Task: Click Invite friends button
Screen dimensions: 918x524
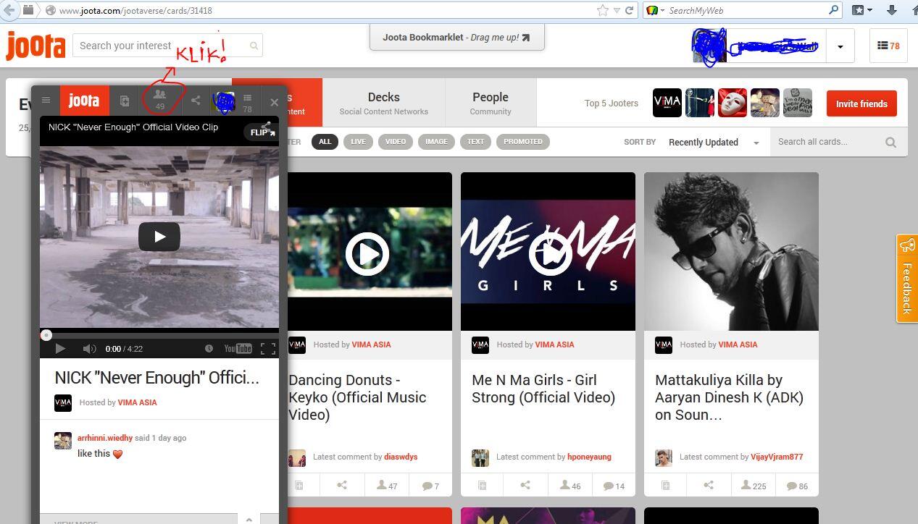Action: click(861, 103)
